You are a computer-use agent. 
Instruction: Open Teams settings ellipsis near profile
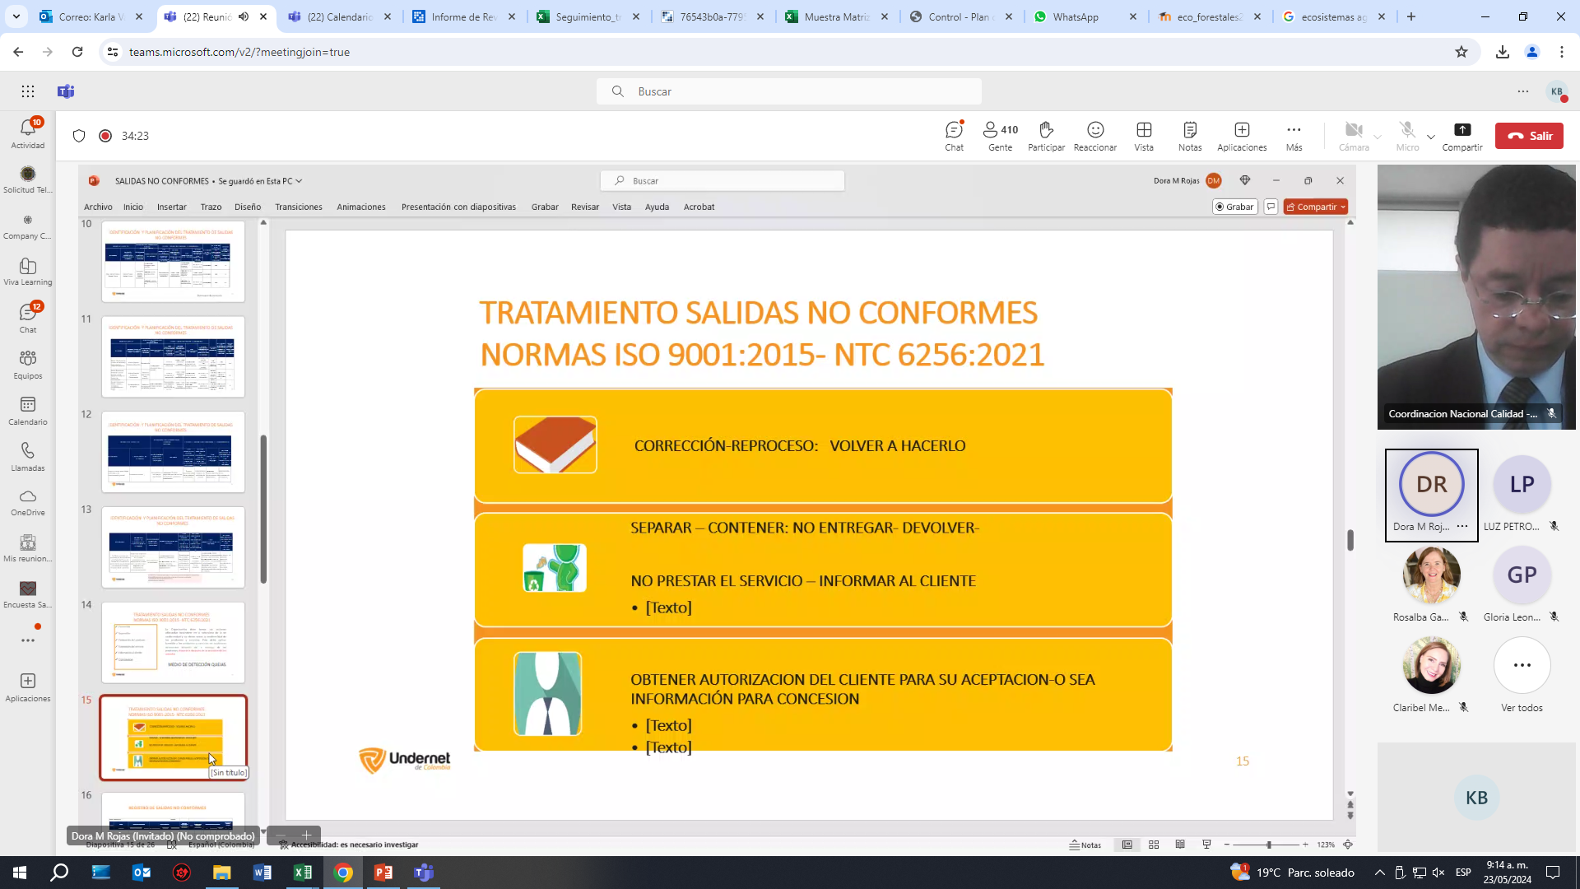tap(1523, 91)
